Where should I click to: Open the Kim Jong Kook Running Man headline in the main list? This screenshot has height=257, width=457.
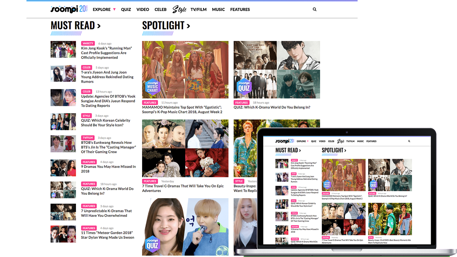point(106,53)
